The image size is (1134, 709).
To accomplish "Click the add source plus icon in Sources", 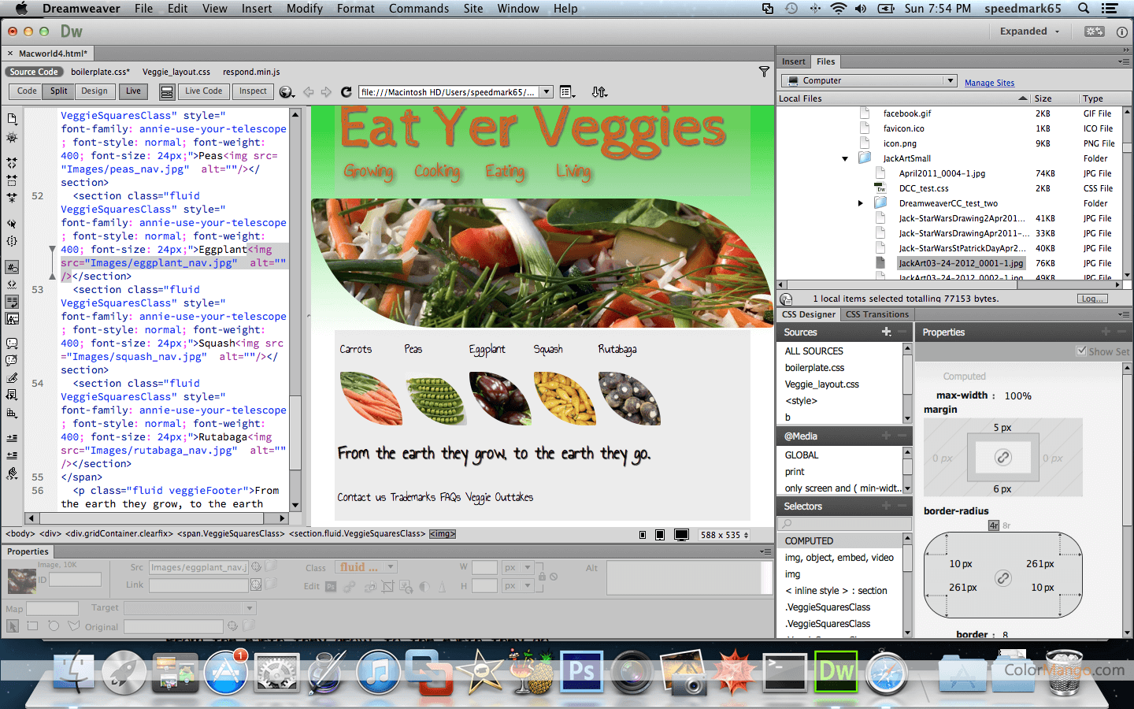I will pos(886,332).
